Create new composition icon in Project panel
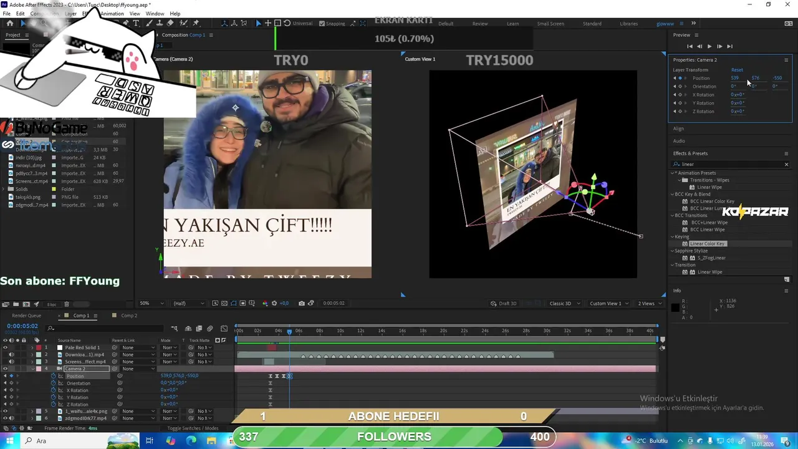 click(x=26, y=304)
